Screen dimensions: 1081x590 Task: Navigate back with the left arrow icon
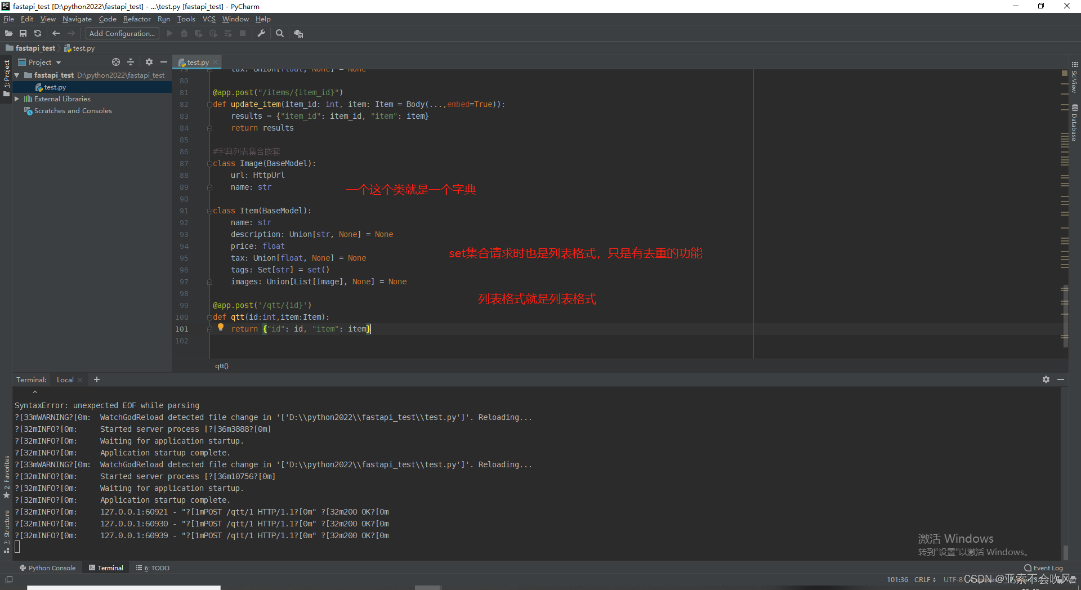click(56, 34)
